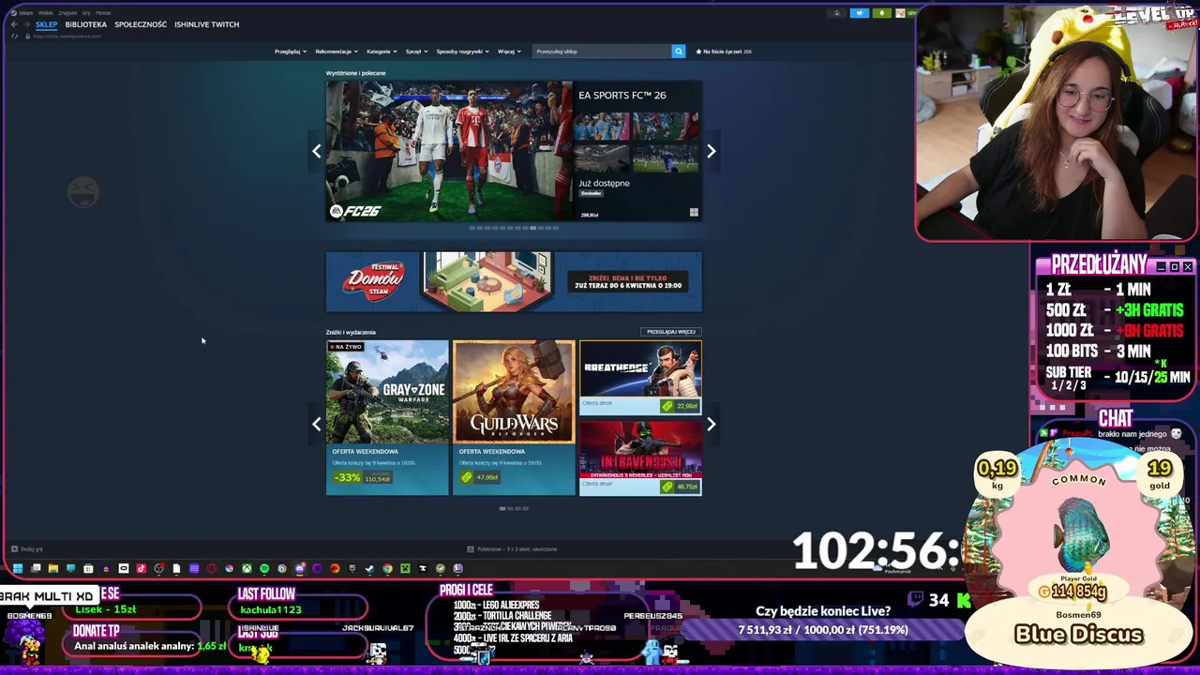Open Microsoft Store from the taskbar
The height and width of the screenshot is (675, 1200).
(x=88, y=568)
